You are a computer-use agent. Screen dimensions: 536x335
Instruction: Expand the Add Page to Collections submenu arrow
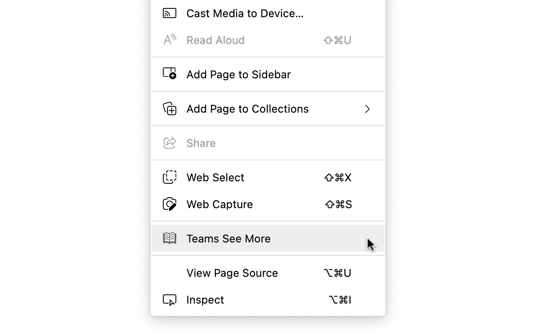[x=367, y=109]
